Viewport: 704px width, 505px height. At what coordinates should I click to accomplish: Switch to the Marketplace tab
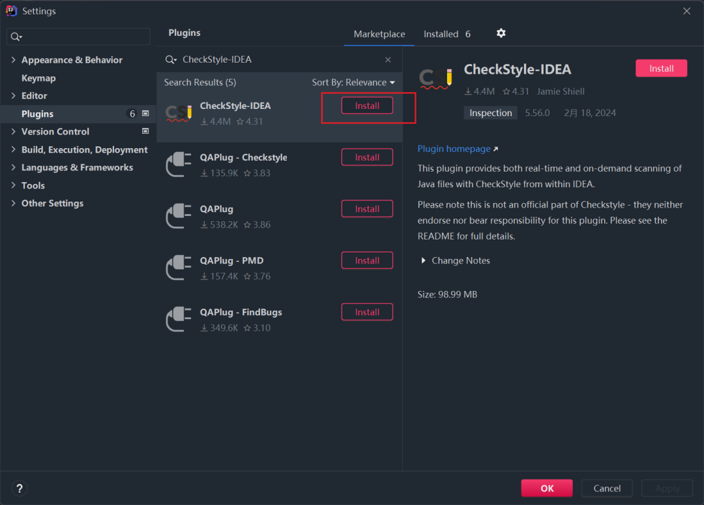pos(379,34)
